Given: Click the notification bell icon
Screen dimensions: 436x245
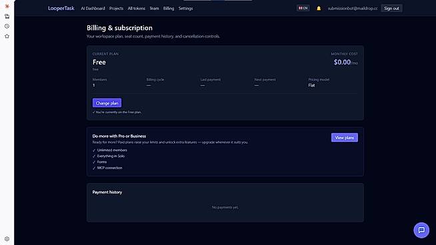Looking at the screenshot, I should tap(319, 9).
